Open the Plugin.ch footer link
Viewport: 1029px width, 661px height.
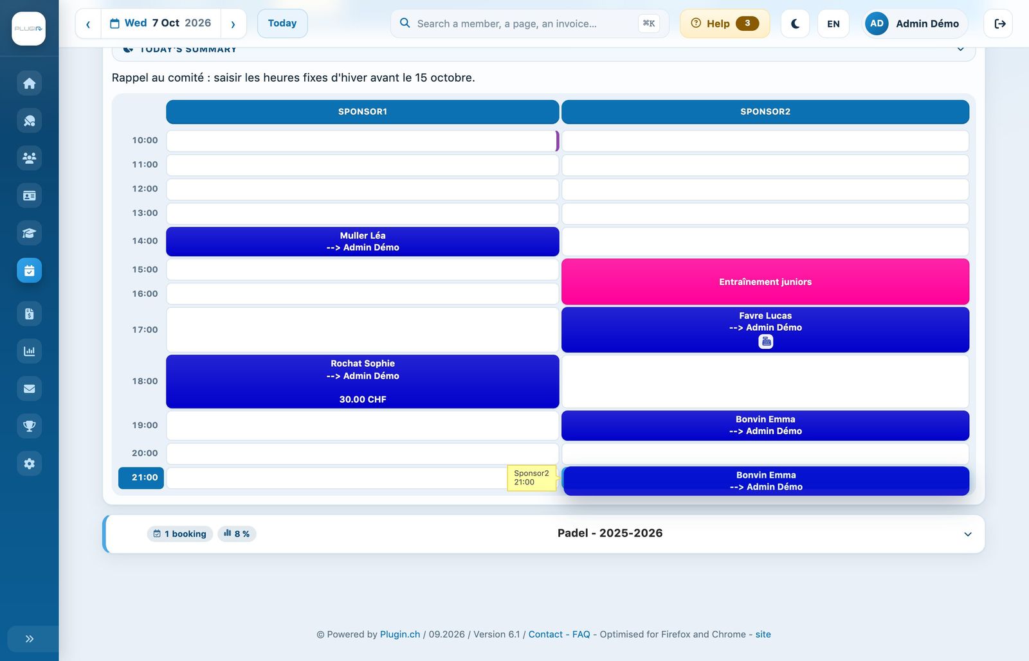point(400,635)
